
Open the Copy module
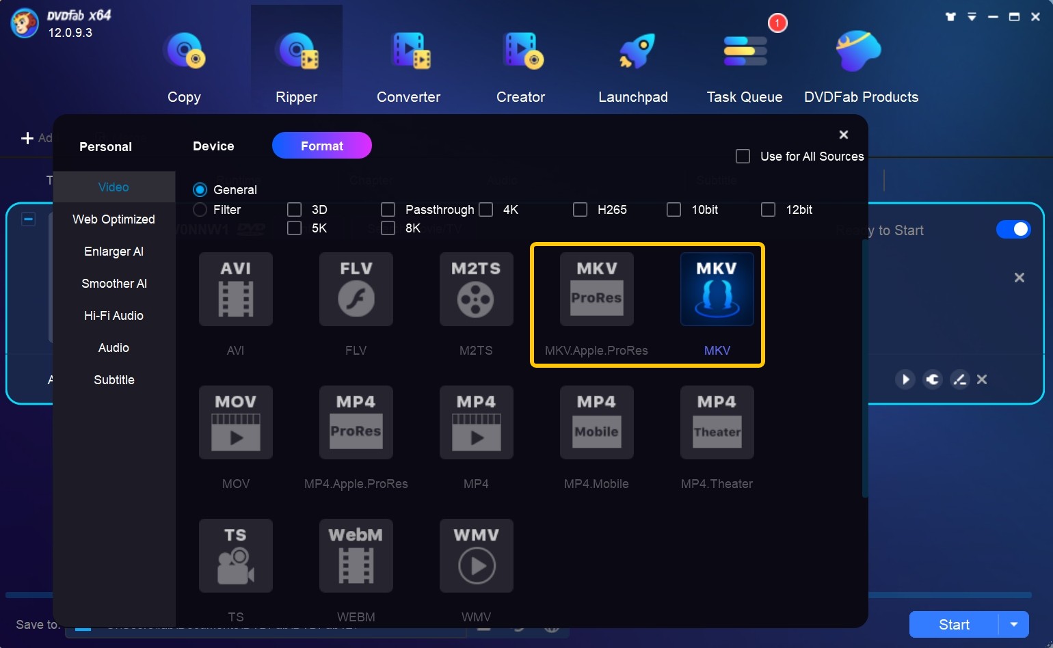184,67
